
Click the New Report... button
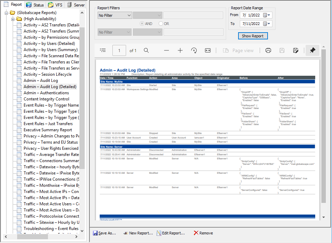(138, 233)
